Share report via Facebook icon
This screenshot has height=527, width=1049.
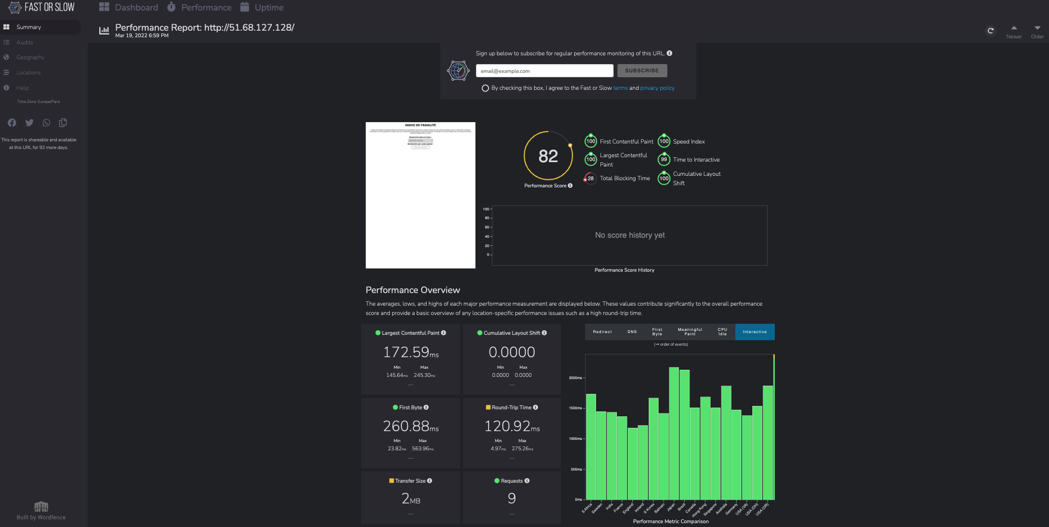(12, 123)
